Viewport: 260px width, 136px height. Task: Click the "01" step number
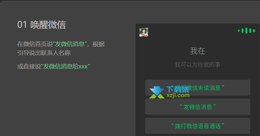click(22, 25)
